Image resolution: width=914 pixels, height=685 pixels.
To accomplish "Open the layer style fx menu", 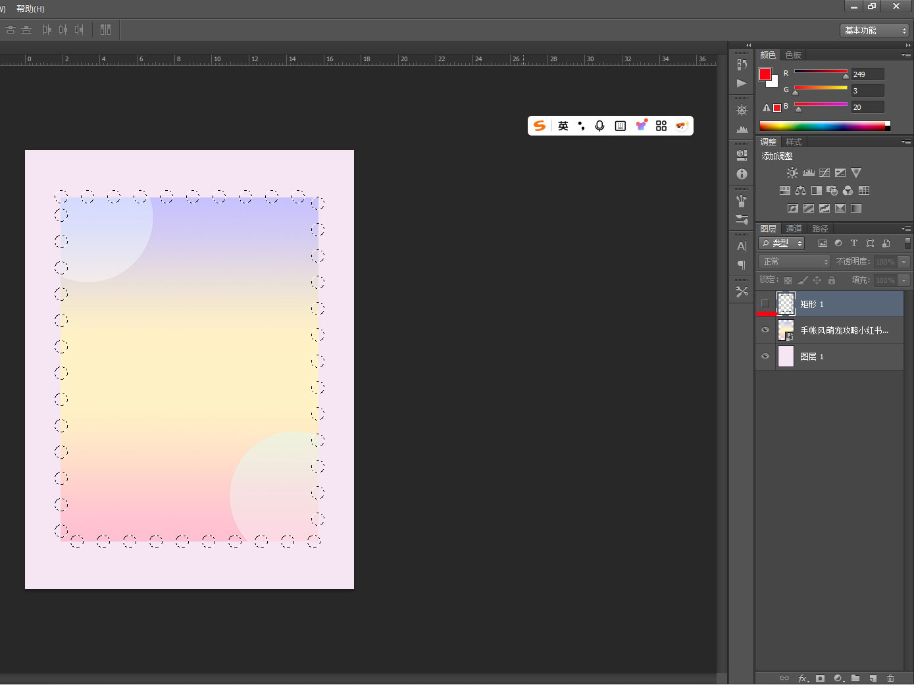I will (803, 678).
